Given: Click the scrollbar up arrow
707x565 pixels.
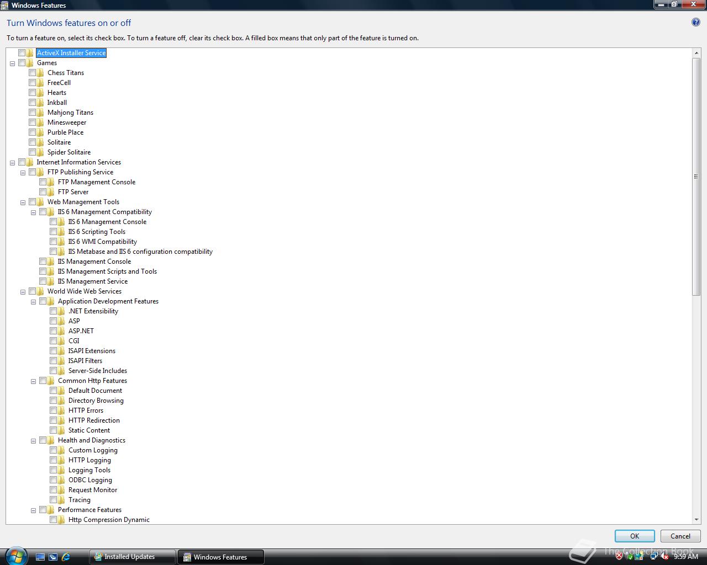Looking at the screenshot, I should coord(696,52).
